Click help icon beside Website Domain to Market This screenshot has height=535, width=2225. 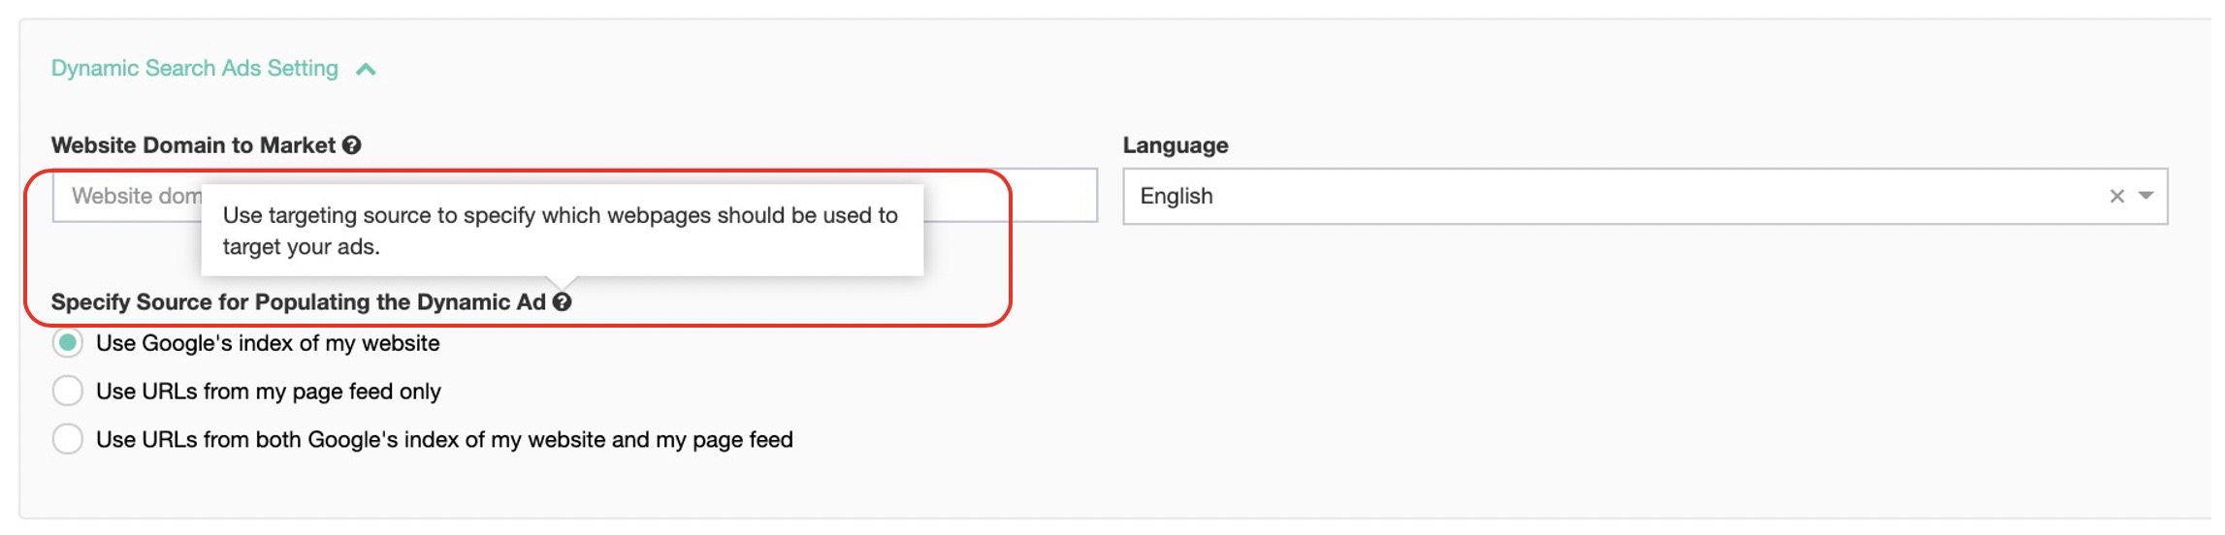[352, 145]
